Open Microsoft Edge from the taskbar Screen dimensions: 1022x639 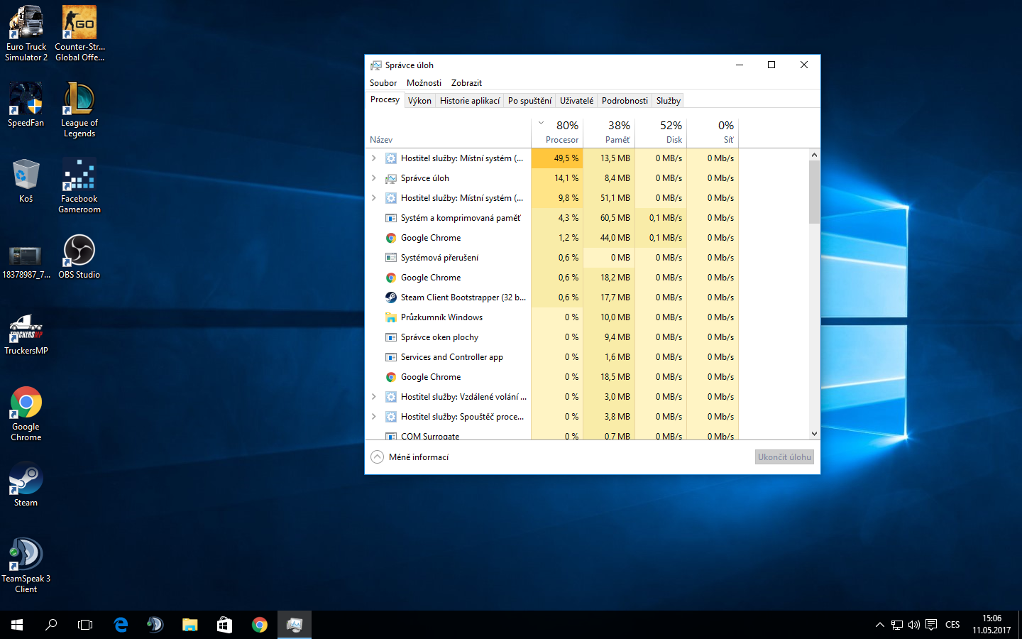click(121, 625)
